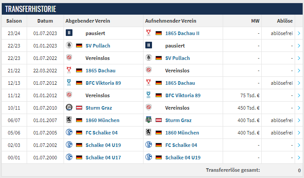Screen dimensions: 304x178
Task: Expand the 23/24 transfer details arrow
Action: coord(299,33)
